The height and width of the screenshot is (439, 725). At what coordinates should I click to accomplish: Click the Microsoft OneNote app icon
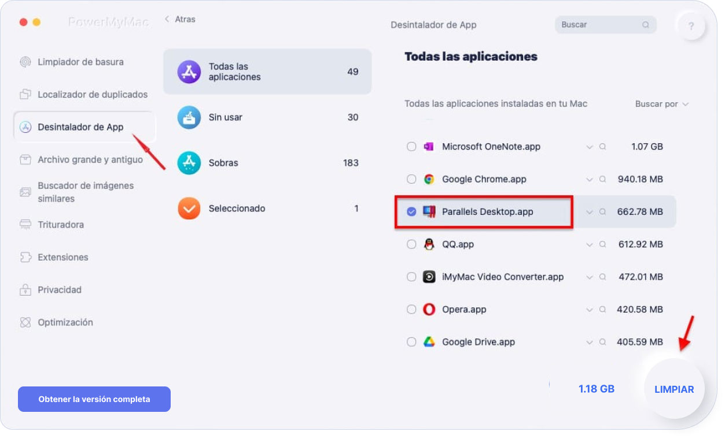pos(429,147)
